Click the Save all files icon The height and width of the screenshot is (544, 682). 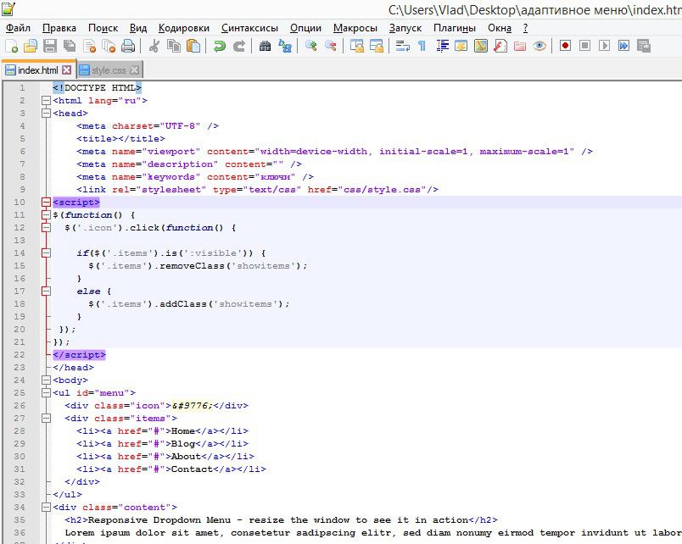pos(69,46)
